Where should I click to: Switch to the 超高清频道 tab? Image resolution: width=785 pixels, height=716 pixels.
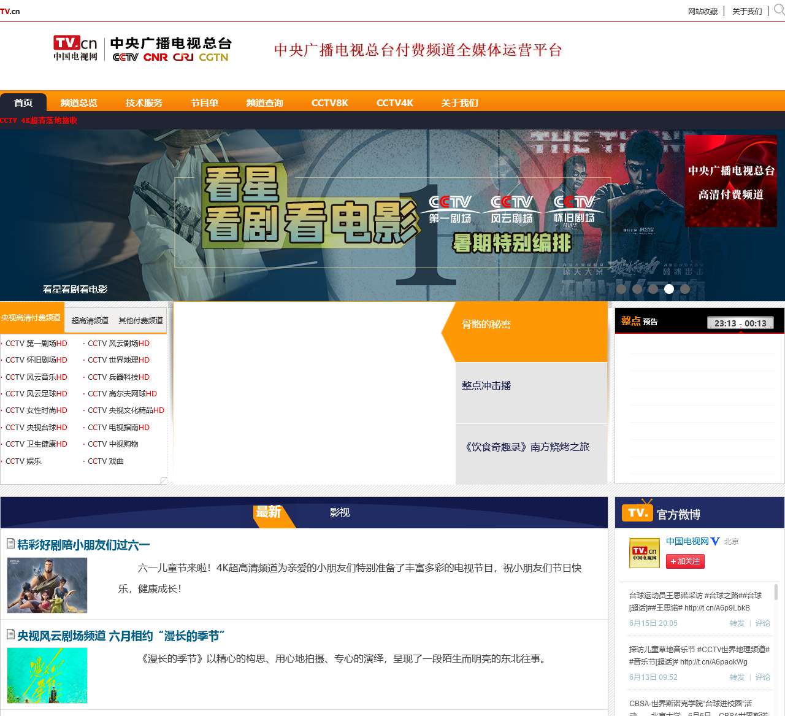(x=90, y=320)
